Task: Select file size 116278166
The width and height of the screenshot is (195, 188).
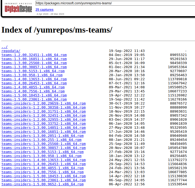Action: pyautogui.click(x=177, y=99)
